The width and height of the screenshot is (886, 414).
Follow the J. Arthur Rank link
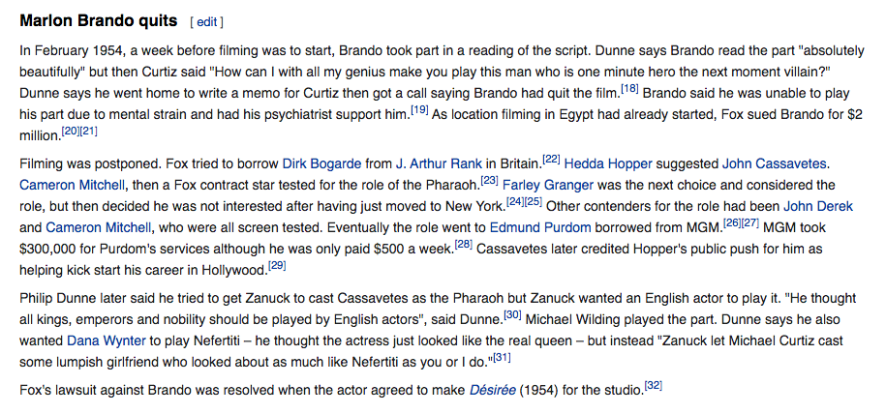point(439,163)
